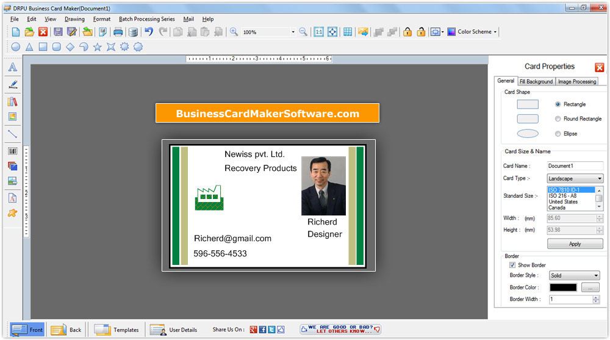Screen dimensions: 610x340
Task: Open the Batch Processing Series menu
Action: 146,19
